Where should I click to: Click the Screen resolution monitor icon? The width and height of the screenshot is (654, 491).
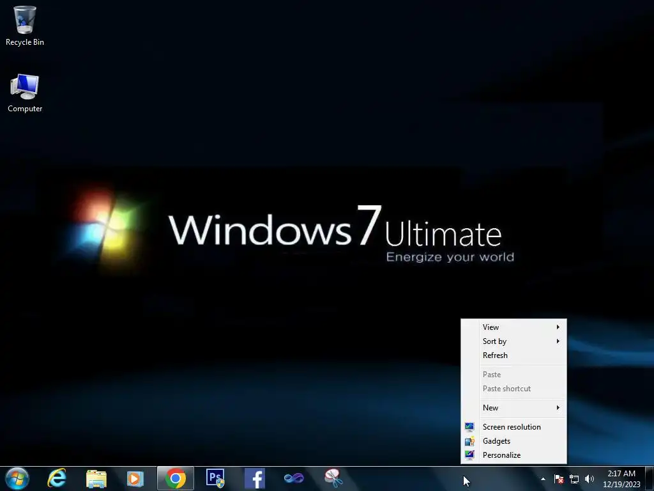469,426
